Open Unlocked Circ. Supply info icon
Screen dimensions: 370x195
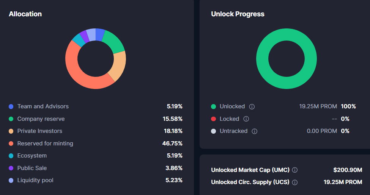(295, 182)
